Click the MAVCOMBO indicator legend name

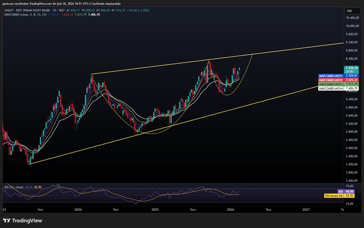click(25, 15)
